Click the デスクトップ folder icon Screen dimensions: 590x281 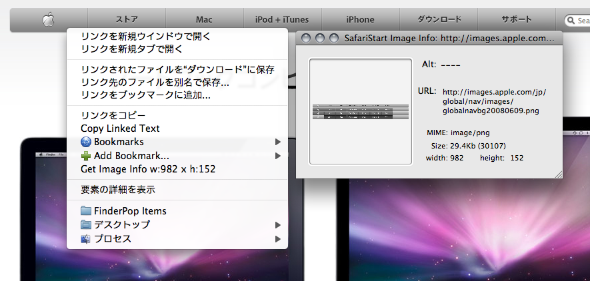click(x=86, y=224)
